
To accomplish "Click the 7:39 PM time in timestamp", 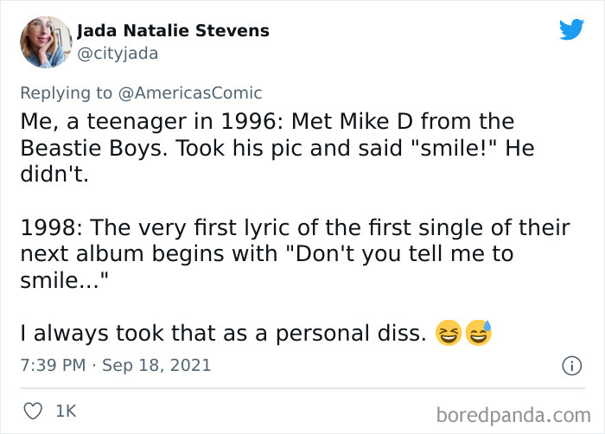I will coord(52,366).
